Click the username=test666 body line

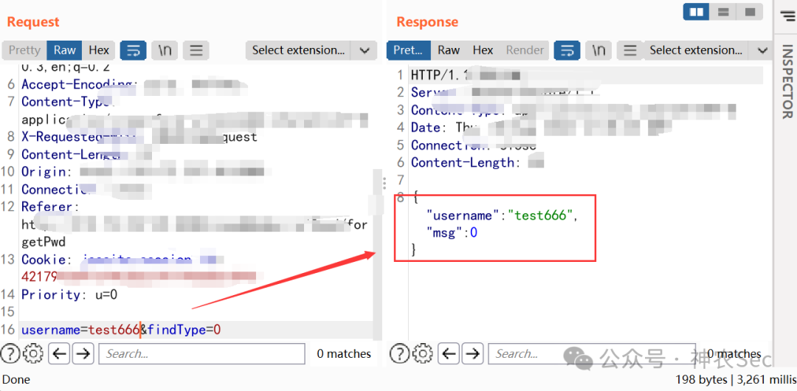(x=121, y=330)
